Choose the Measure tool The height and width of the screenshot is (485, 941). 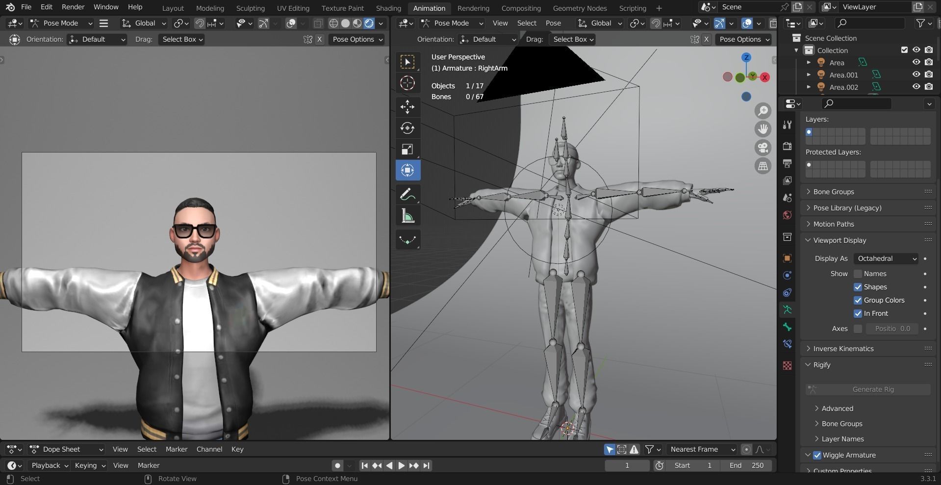tap(407, 216)
